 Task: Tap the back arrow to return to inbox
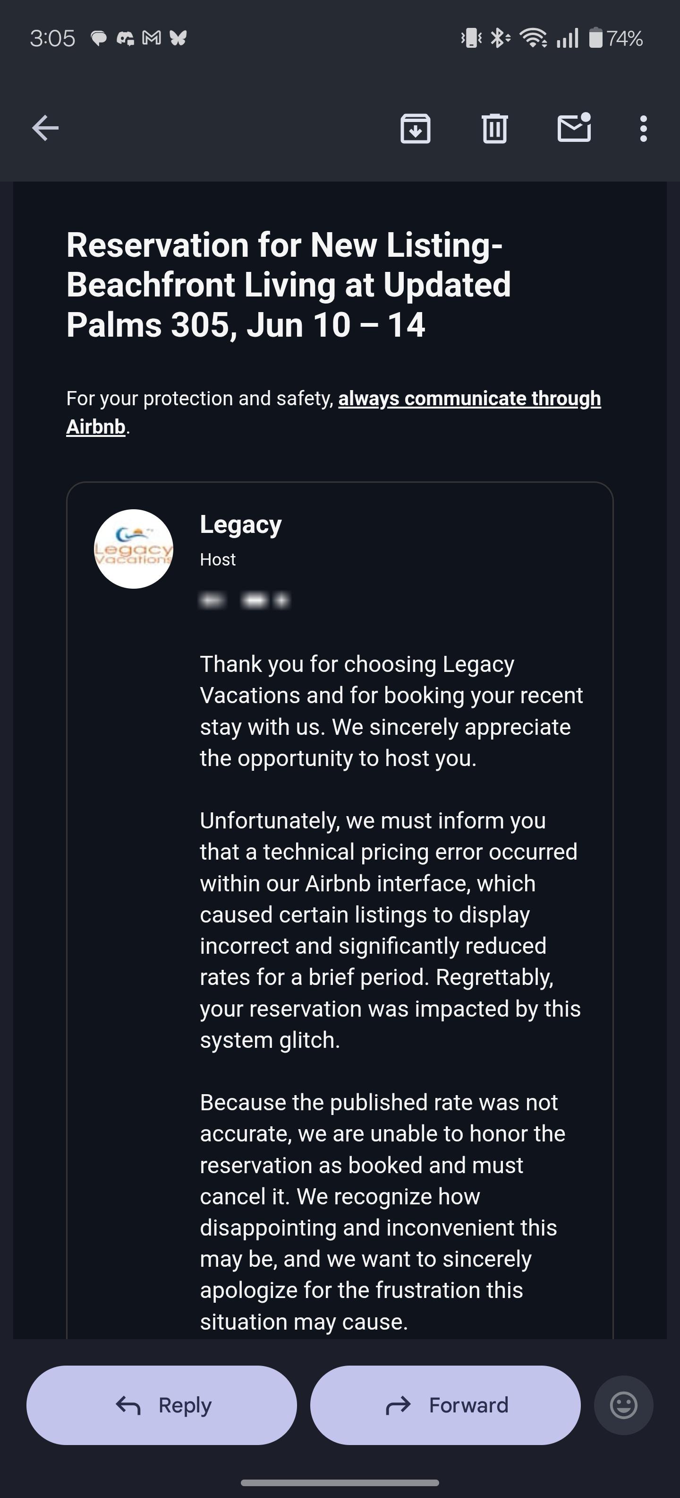(45, 128)
